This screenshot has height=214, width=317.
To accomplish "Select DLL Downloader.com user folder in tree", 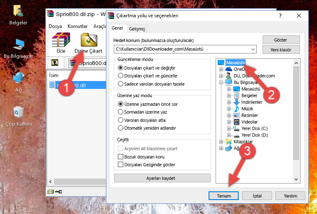I will click(254, 76).
